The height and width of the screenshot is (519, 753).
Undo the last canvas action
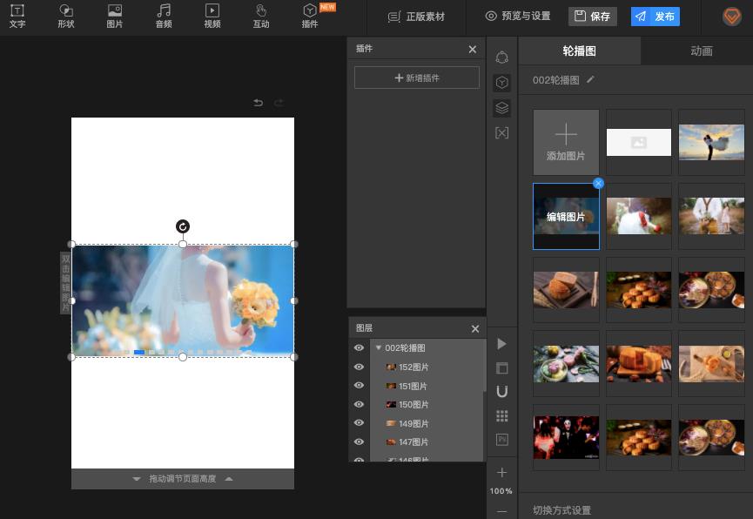coord(258,103)
